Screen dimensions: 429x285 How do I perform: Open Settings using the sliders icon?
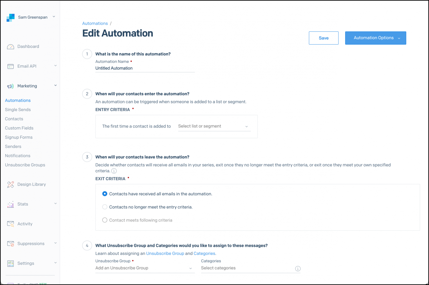point(10,263)
